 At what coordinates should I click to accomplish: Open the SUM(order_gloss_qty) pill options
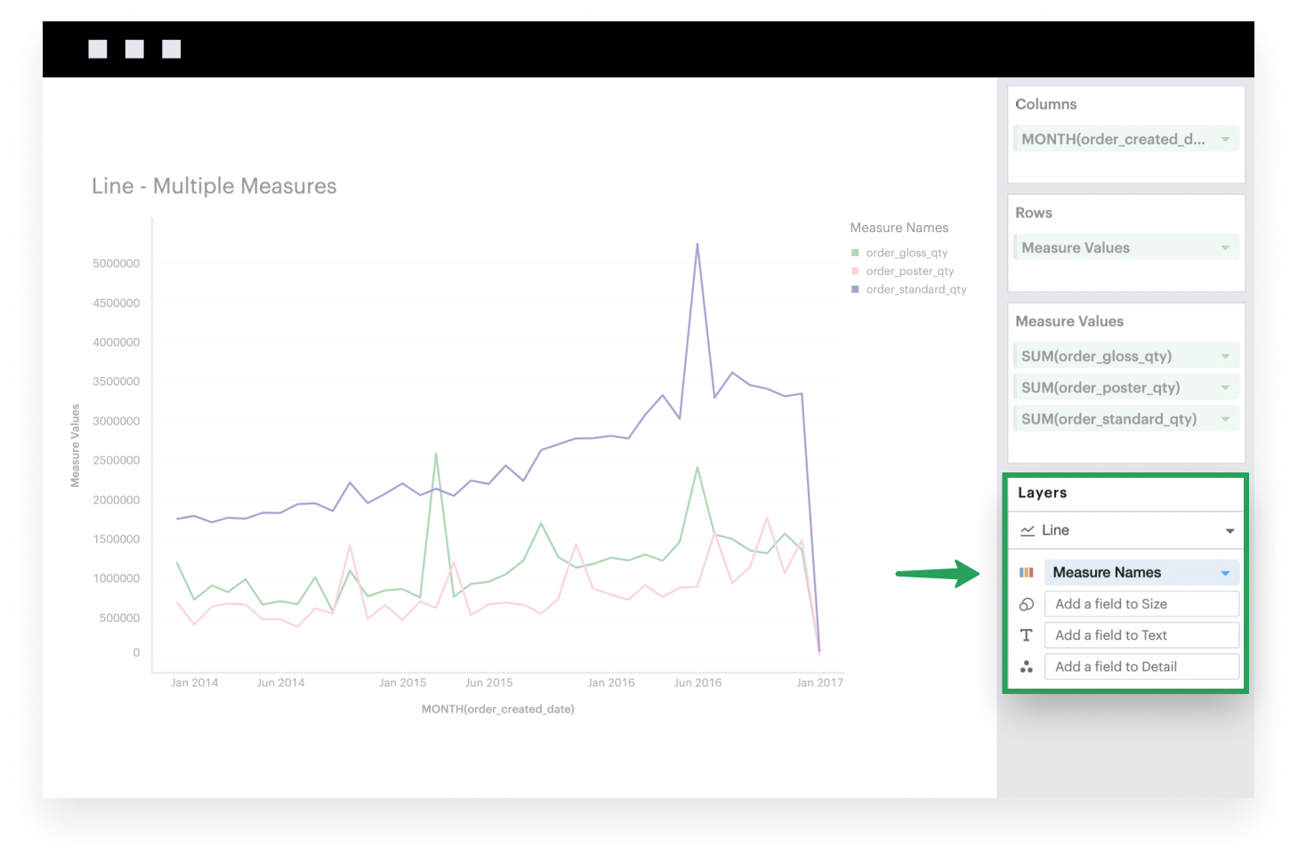pyautogui.click(x=1225, y=355)
